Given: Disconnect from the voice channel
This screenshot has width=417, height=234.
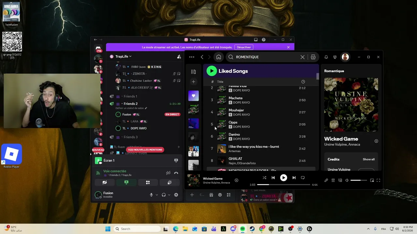Looking at the screenshot, I should coord(176,173).
